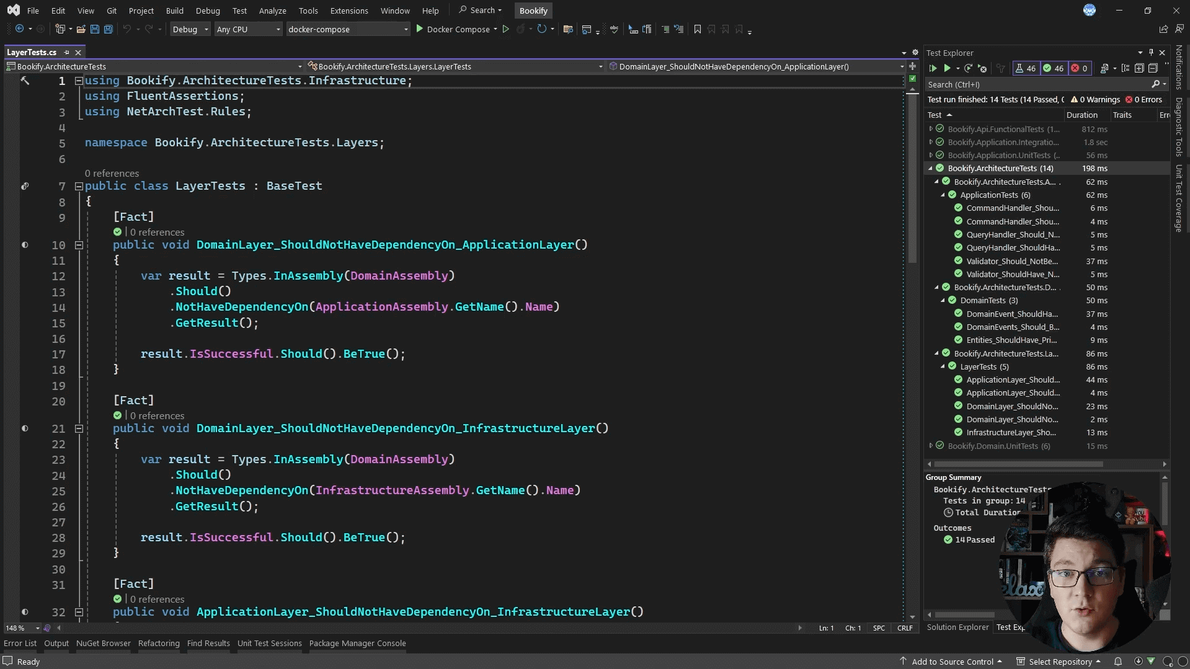Click Save All in the toolbar
1190x669 pixels.
click(109, 29)
